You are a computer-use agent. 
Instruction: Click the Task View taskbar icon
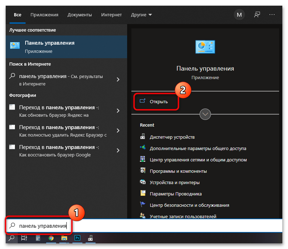tap(24, 238)
